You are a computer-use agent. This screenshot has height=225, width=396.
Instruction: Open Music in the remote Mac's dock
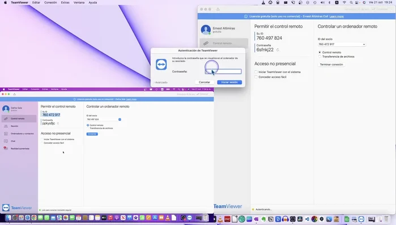click(x=110, y=218)
